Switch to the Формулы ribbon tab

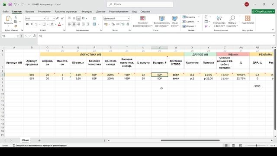click(x=87, y=12)
